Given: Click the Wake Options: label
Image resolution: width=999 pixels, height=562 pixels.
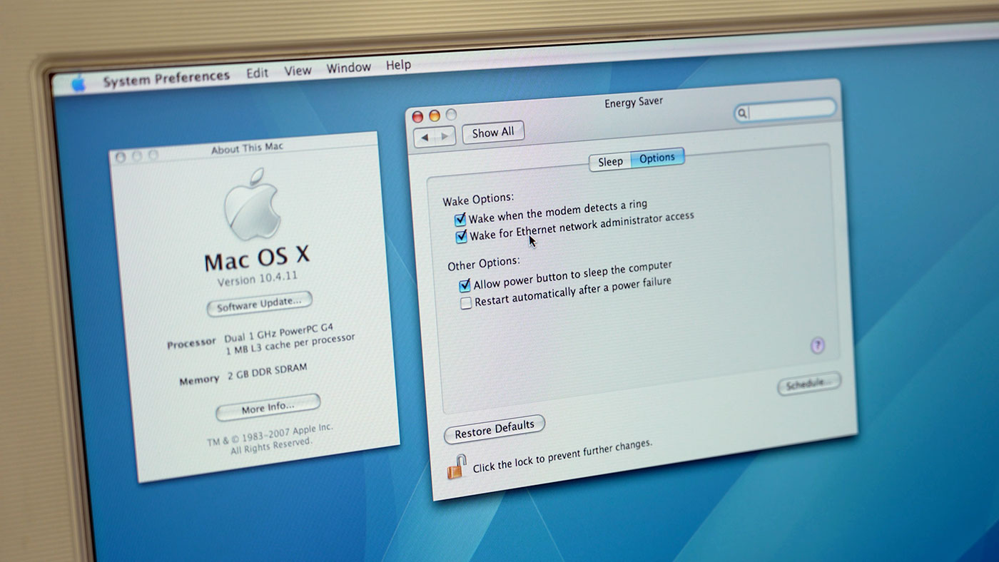Looking at the screenshot, I should tap(478, 199).
